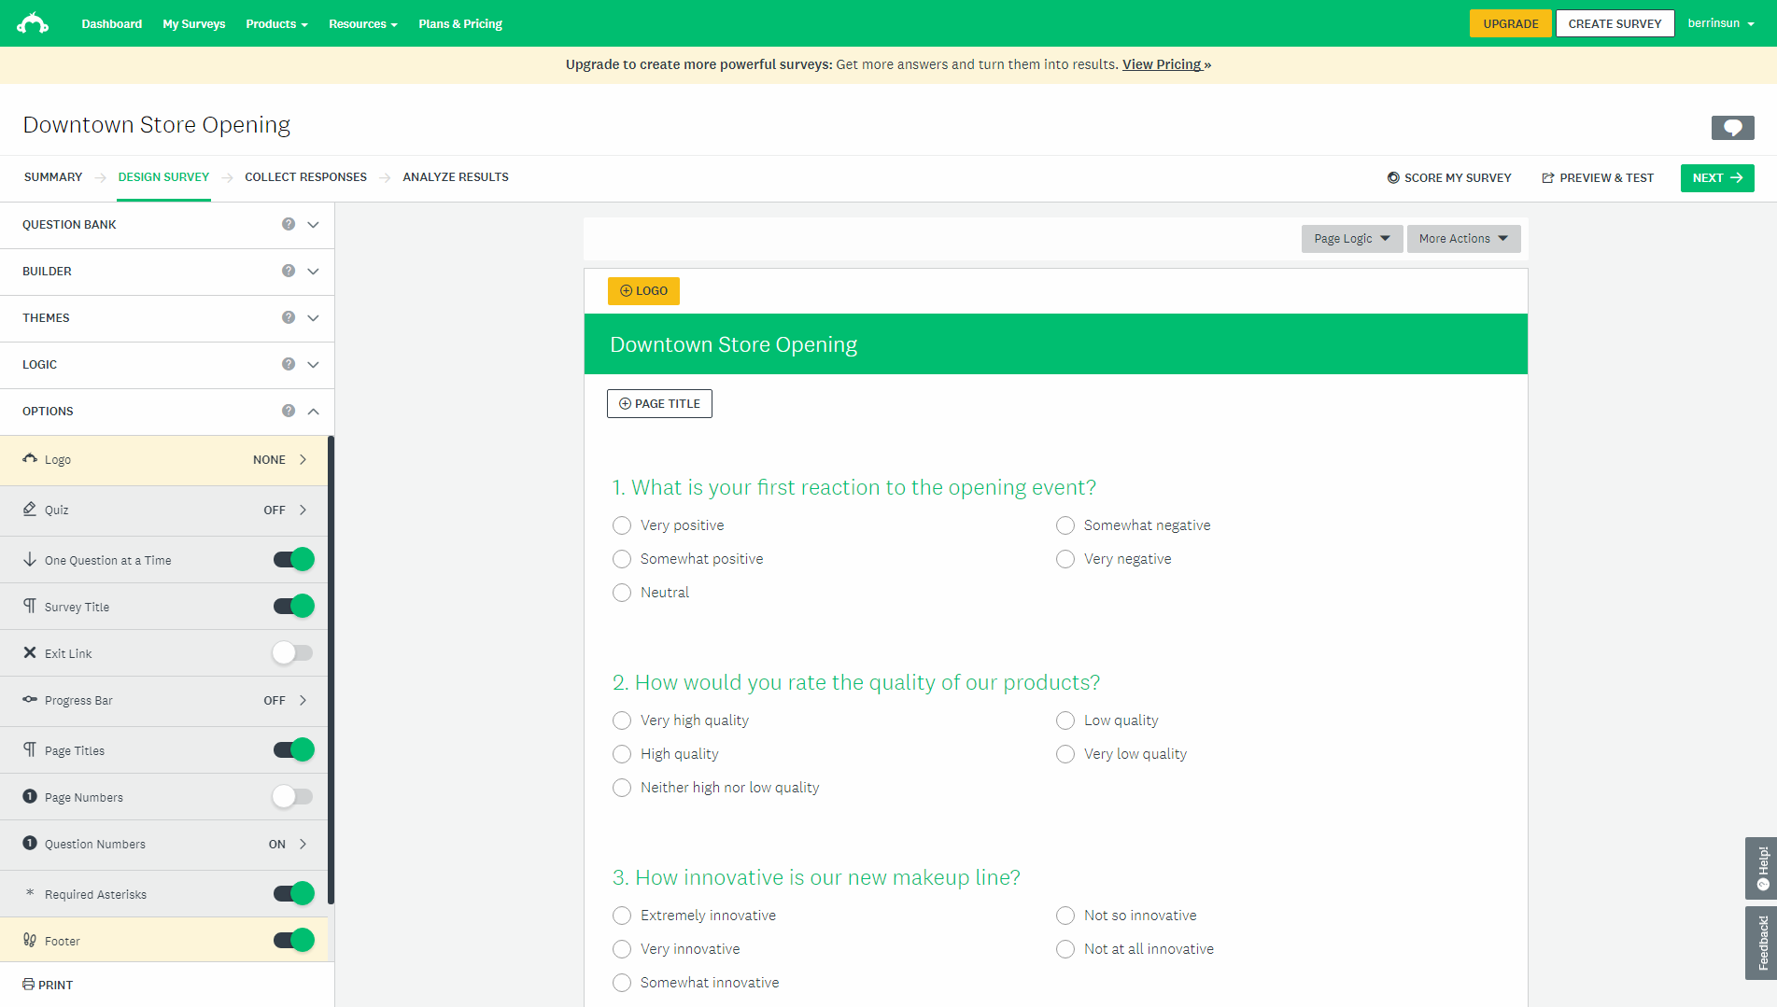Screen dimensions: 1777x1007
Task: Click the Required Asterisks icon
Action: tap(30, 893)
